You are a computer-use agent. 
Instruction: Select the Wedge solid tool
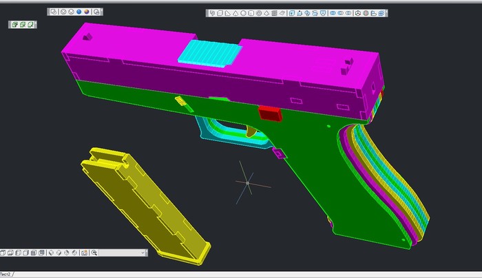click(x=228, y=12)
